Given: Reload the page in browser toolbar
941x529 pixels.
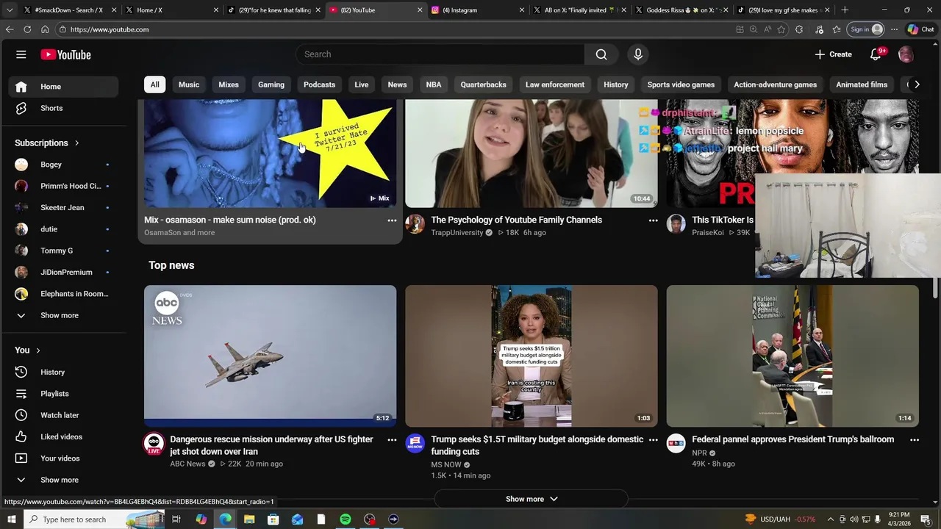Looking at the screenshot, I should pyautogui.click(x=27, y=29).
